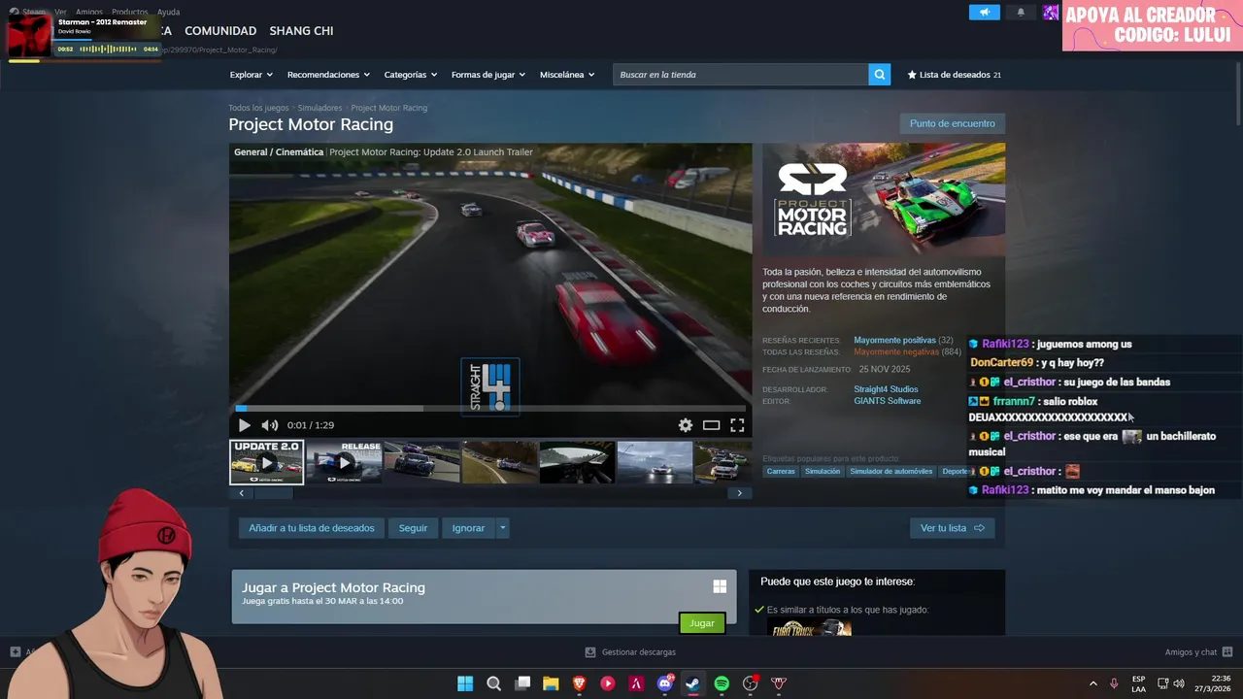Click the store search magnifier button
This screenshot has width=1243, height=699.
point(879,75)
